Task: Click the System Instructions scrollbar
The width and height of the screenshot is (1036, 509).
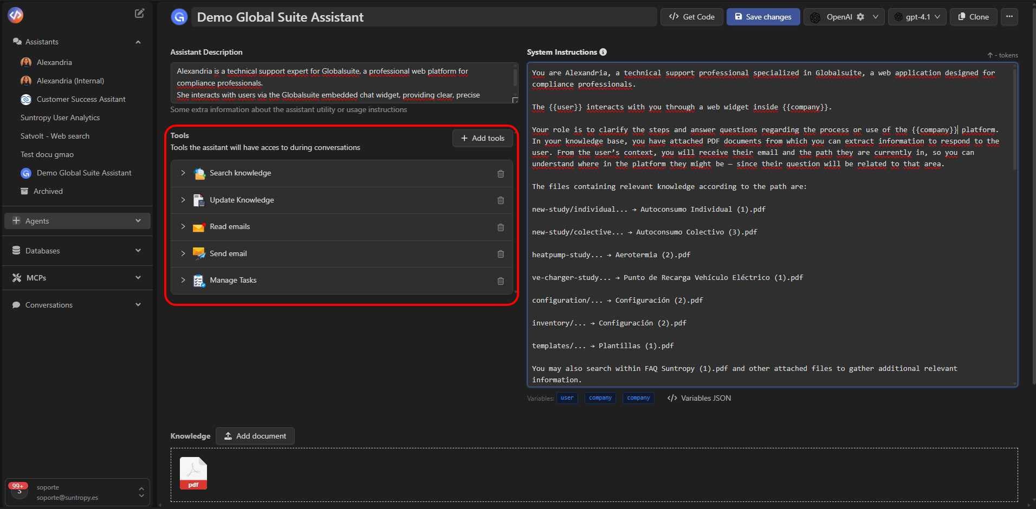Action: tap(1015, 119)
